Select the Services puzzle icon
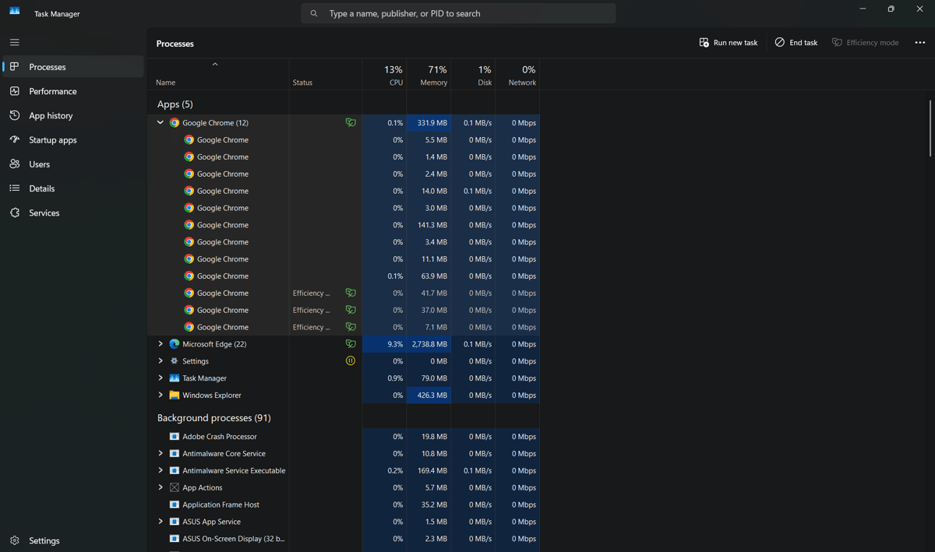This screenshot has height=552, width=935. 15,213
